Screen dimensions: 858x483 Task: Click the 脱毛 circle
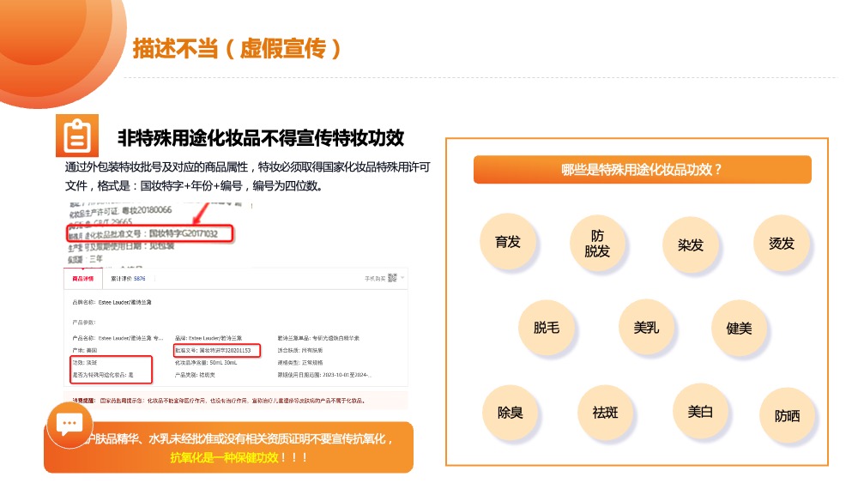(546, 328)
